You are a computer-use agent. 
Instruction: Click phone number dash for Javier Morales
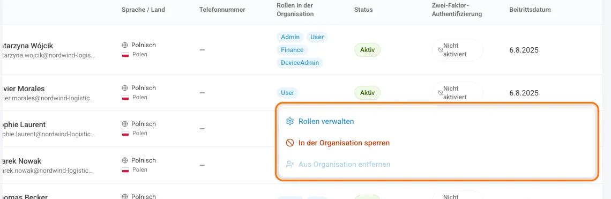(x=202, y=93)
